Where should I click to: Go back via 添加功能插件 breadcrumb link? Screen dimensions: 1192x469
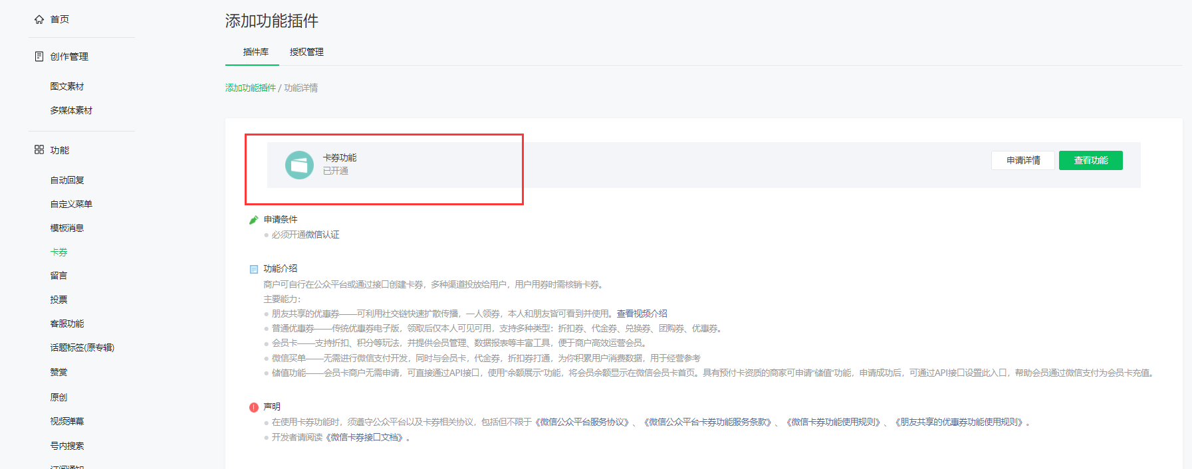click(250, 88)
